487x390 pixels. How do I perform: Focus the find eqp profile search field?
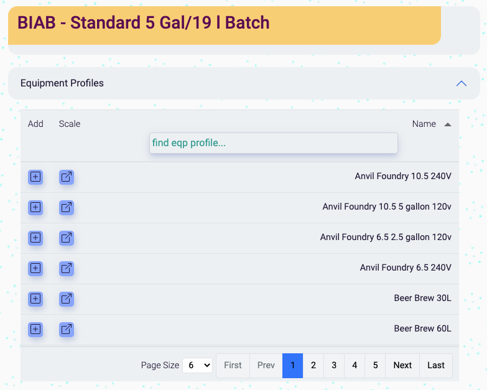point(273,143)
